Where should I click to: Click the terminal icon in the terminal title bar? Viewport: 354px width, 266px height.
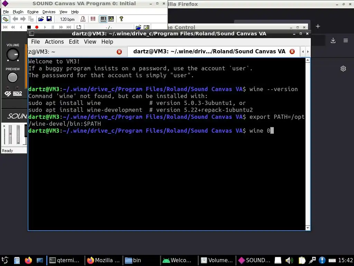[x=31, y=34]
